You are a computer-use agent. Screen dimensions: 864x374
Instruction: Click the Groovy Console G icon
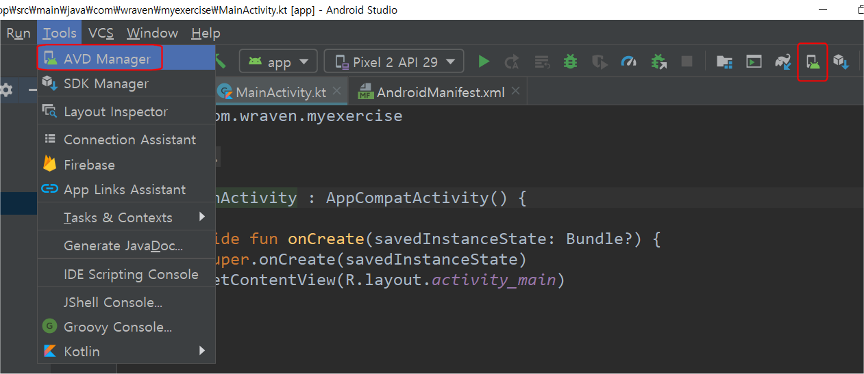click(49, 325)
